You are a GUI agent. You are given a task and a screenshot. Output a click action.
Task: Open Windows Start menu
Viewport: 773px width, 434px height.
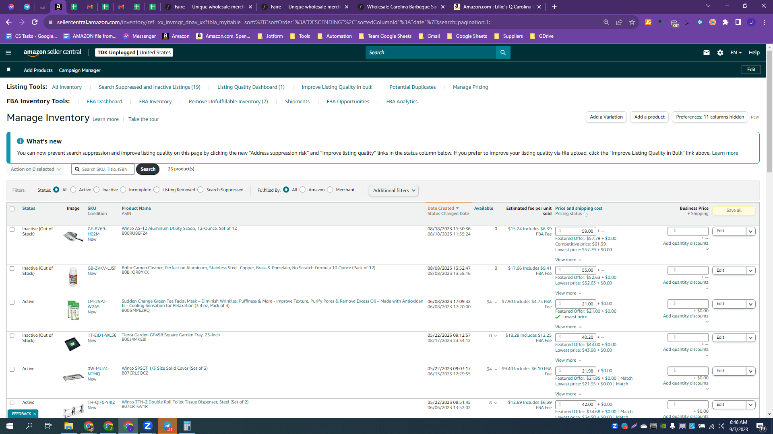point(10,426)
